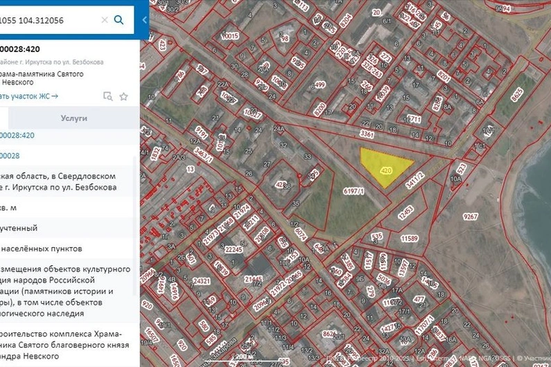Focus the coordinates search input
This screenshot has height=367, width=551.
pyautogui.click(x=49, y=20)
